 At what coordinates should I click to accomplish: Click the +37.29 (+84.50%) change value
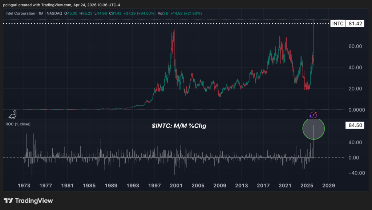pos(139,13)
